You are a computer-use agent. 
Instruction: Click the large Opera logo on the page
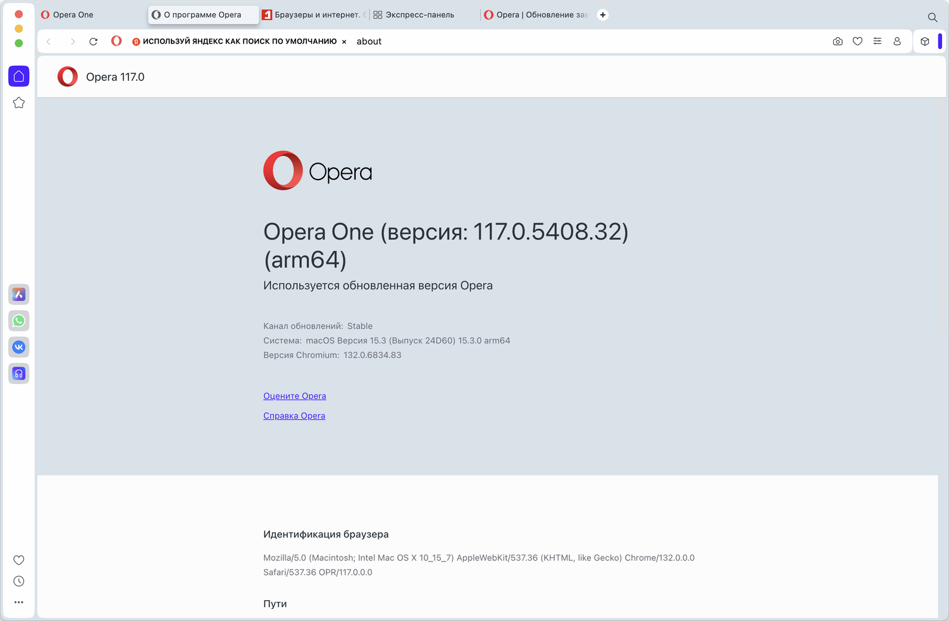[318, 171]
